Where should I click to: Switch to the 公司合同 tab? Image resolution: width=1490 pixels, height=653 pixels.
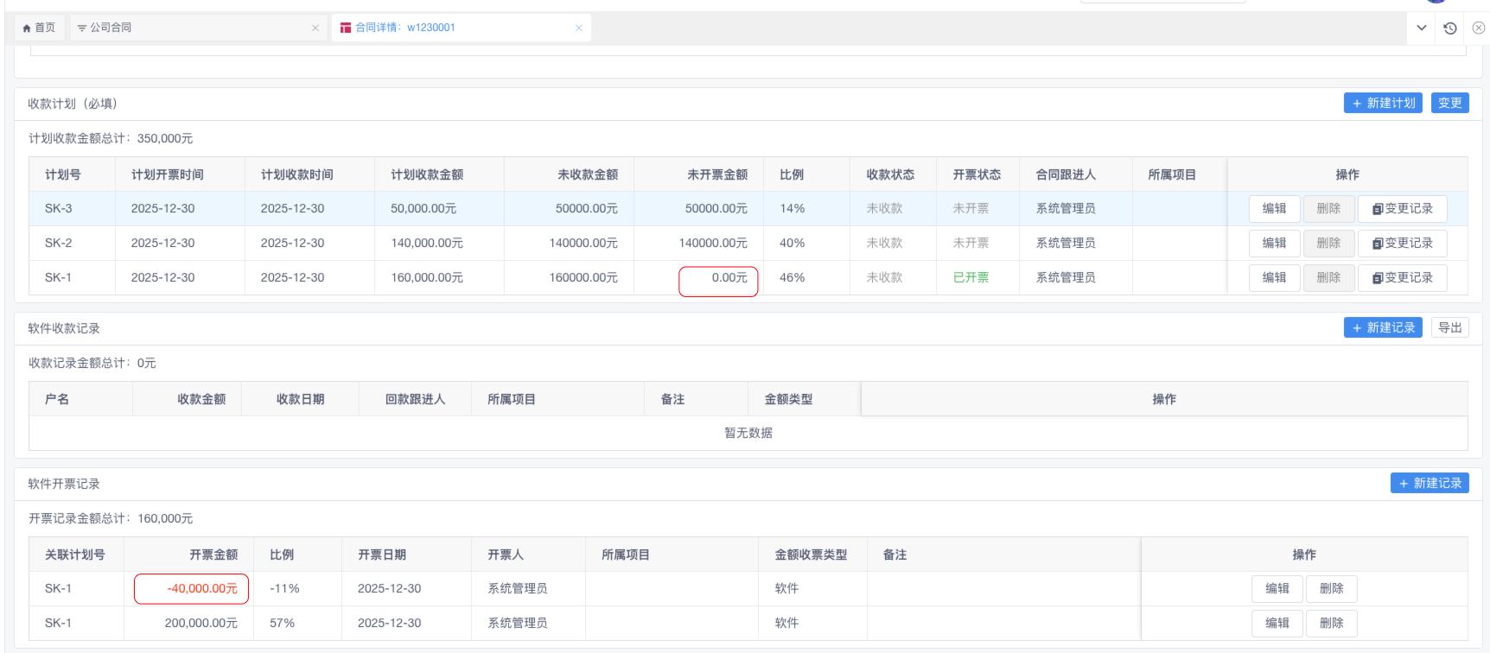tap(111, 28)
